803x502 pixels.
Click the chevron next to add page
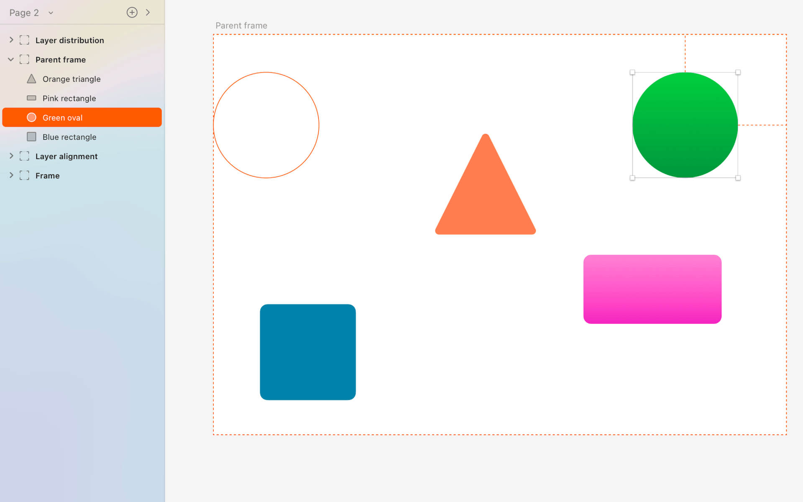coord(148,13)
